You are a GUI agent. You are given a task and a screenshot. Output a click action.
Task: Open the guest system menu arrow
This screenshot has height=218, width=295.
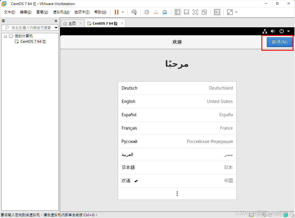(x=288, y=31)
